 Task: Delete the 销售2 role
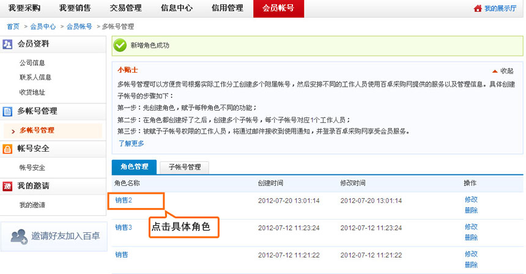pyautogui.click(x=471, y=210)
